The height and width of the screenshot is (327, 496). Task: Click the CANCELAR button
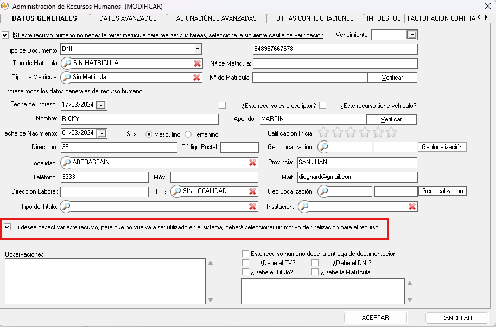pos(456,318)
